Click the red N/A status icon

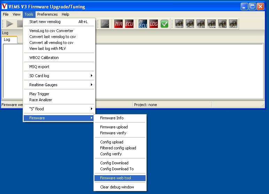tap(118, 24)
